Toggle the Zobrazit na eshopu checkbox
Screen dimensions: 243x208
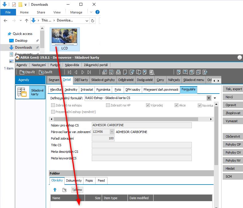(x=53, y=105)
